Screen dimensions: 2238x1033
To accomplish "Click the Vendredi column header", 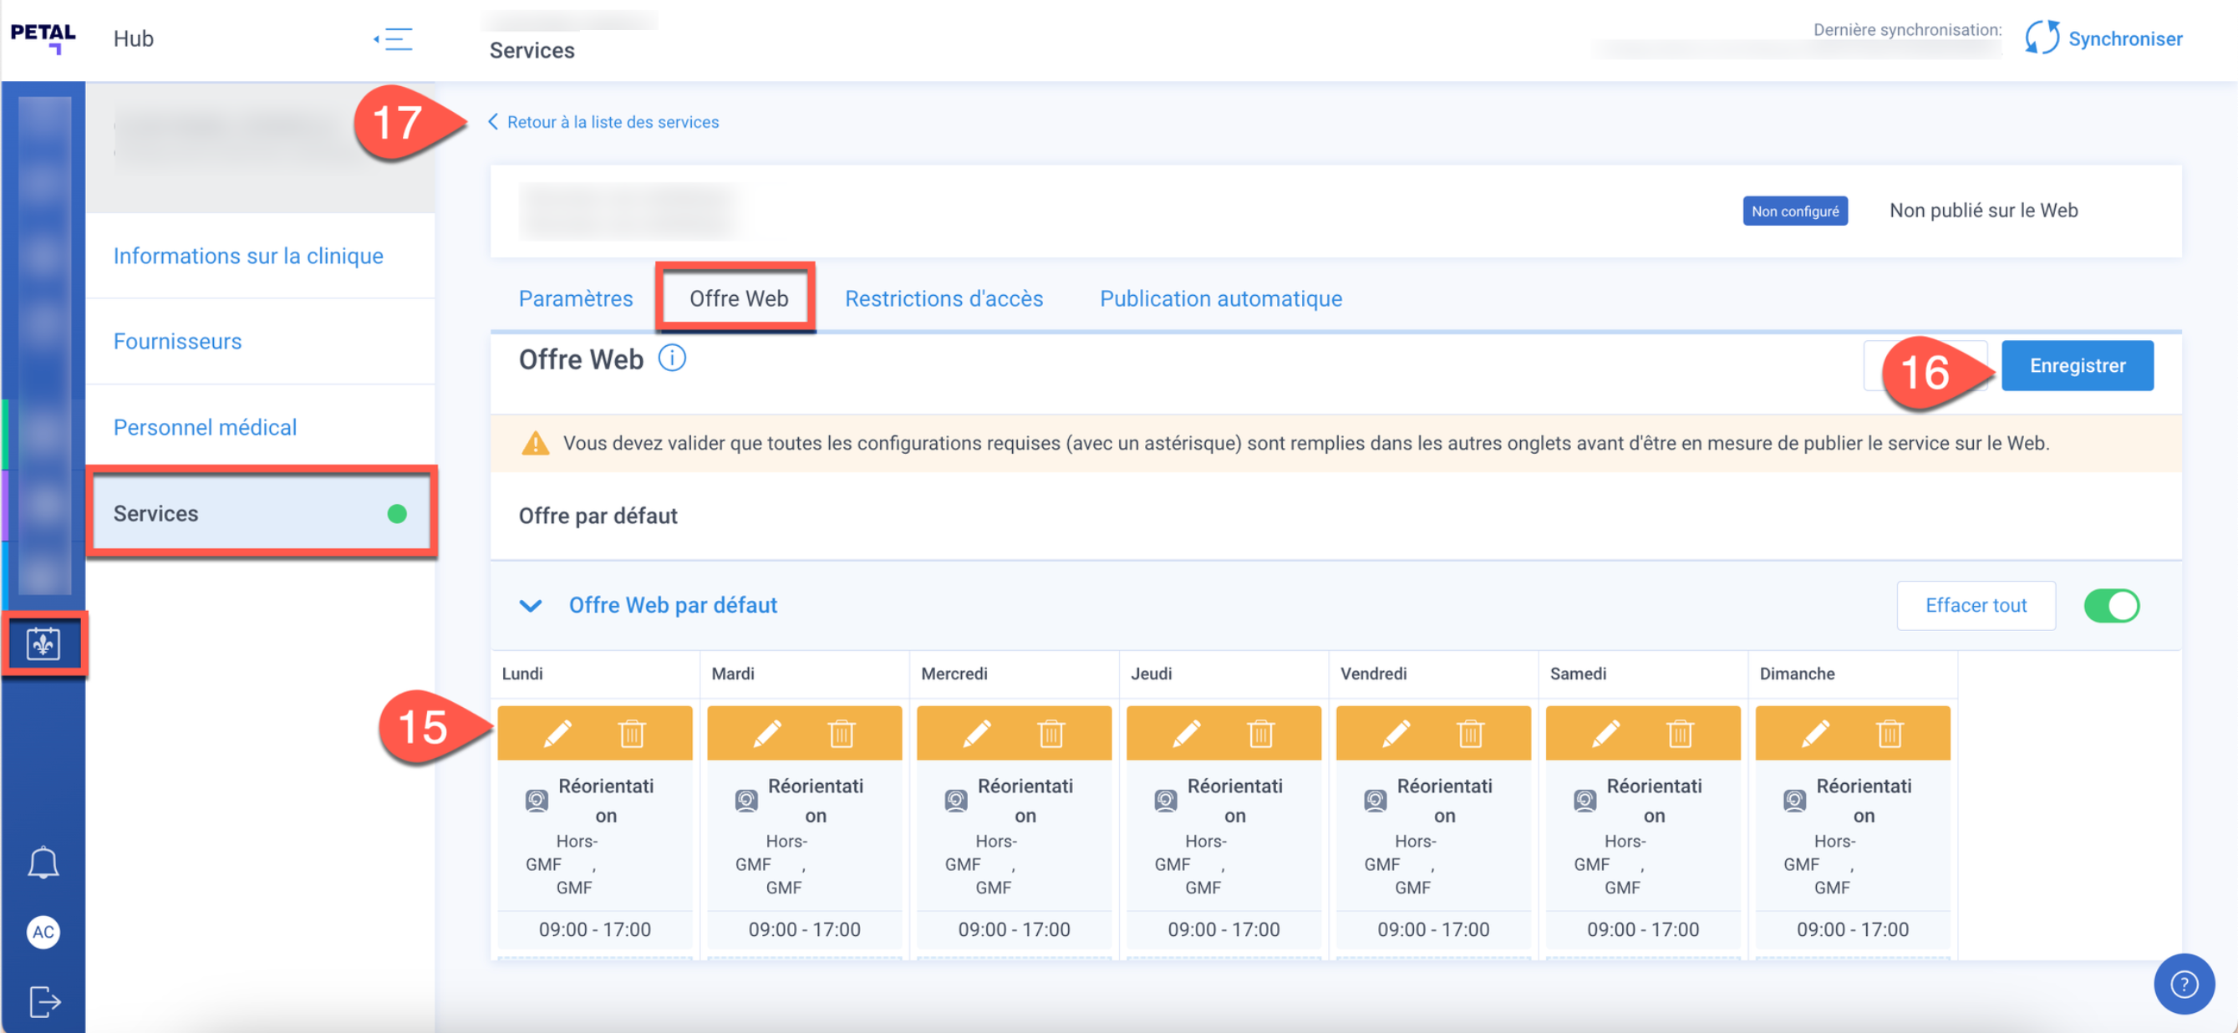I will click(x=1373, y=673).
